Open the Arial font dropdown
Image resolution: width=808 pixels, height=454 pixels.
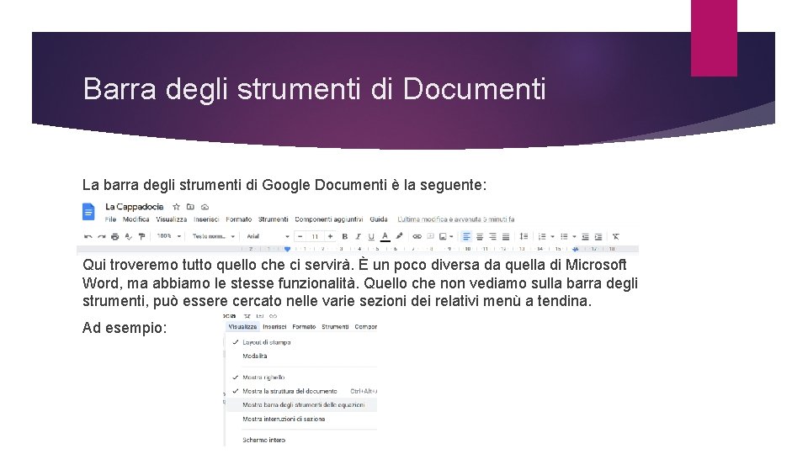[x=268, y=237]
